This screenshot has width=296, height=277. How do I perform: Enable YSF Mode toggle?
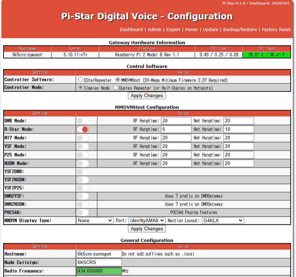tap(83, 146)
